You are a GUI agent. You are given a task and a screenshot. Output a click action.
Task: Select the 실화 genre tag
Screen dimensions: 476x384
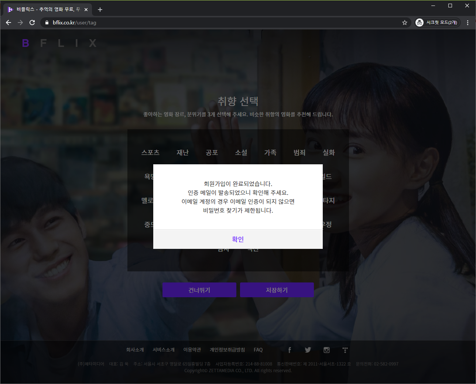click(x=329, y=152)
